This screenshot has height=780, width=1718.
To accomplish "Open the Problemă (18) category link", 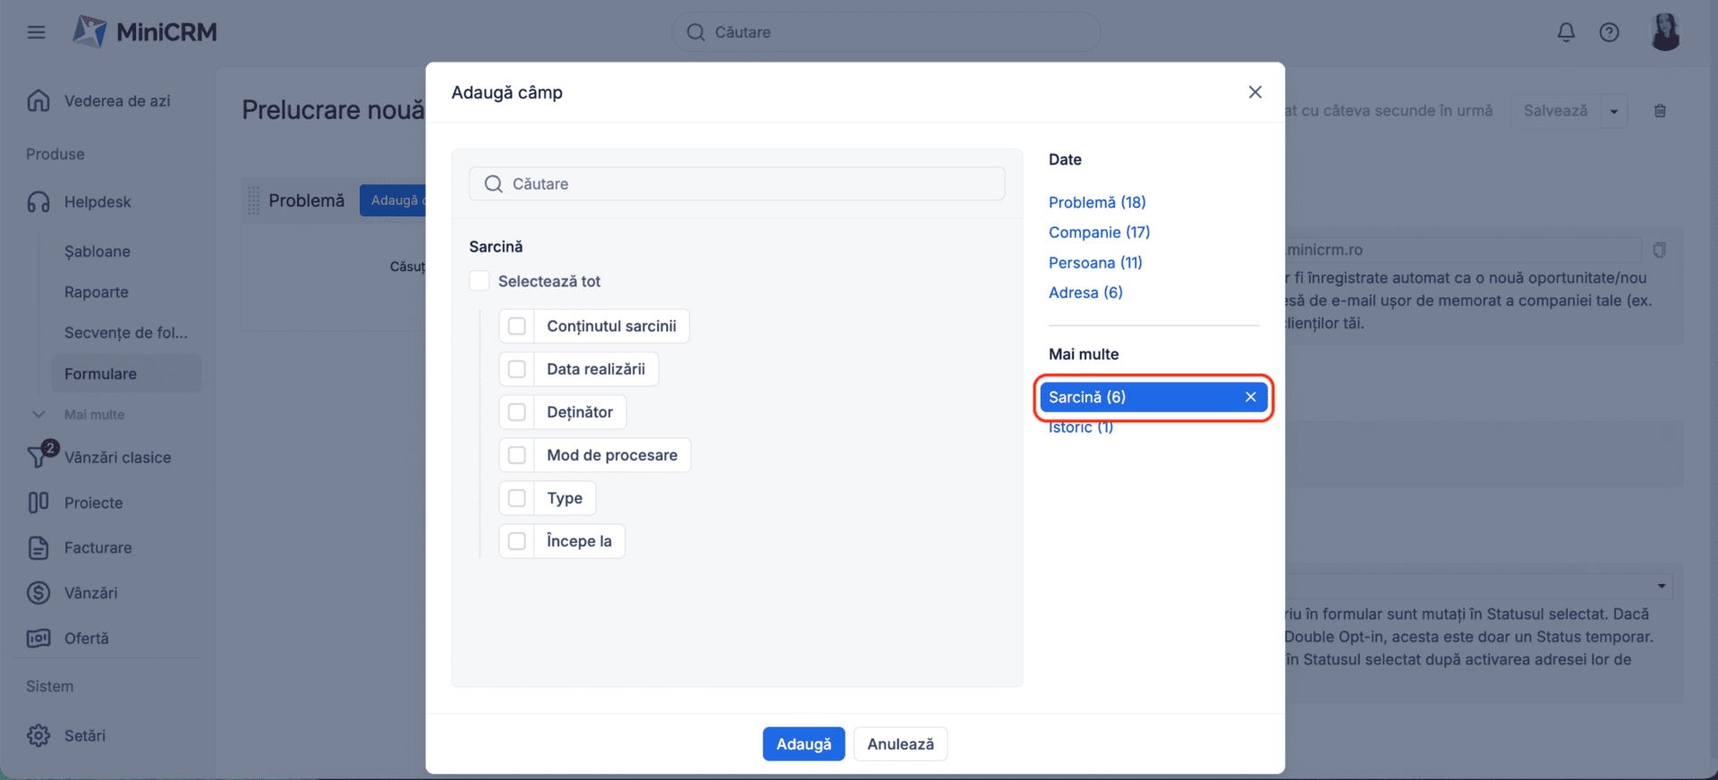I will pyautogui.click(x=1097, y=202).
